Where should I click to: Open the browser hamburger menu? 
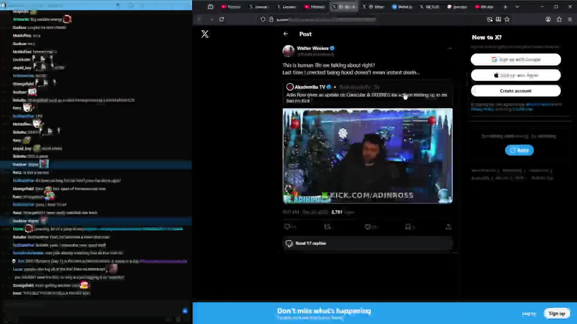click(x=570, y=19)
